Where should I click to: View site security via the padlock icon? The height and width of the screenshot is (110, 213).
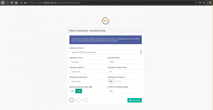tap(25, 3)
